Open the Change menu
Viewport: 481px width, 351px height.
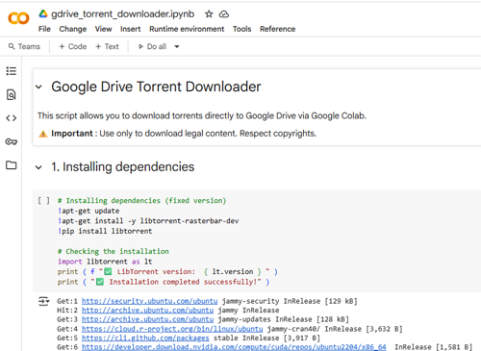click(73, 29)
